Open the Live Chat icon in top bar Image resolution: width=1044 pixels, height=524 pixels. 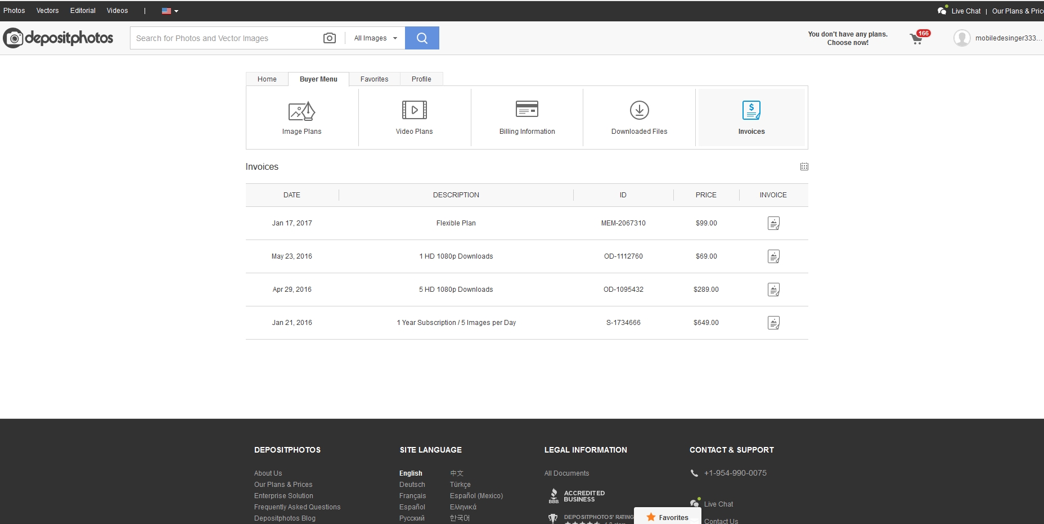point(942,10)
